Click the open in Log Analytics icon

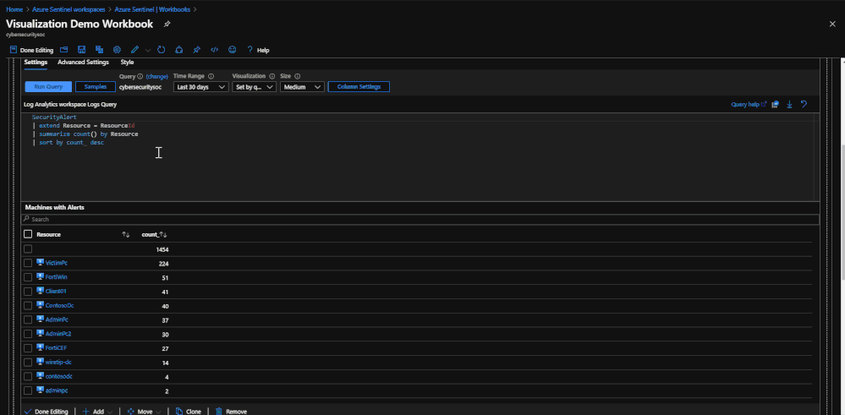point(775,105)
